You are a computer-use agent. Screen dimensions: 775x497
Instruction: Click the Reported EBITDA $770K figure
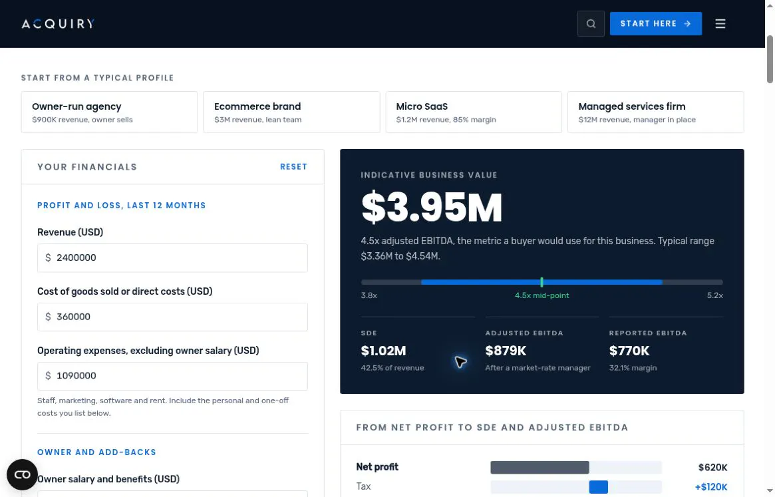click(629, 351)
